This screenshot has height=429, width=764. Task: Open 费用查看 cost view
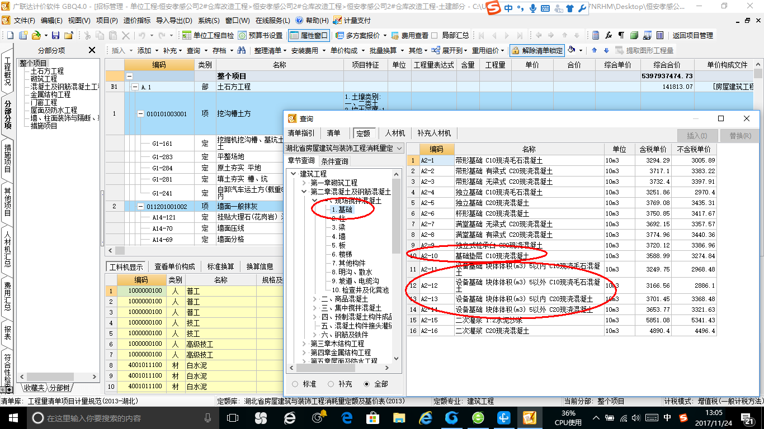(x=409, y=35)
